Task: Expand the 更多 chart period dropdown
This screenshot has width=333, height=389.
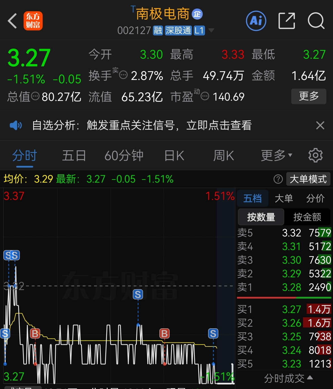Action: (x=276, y=156)
